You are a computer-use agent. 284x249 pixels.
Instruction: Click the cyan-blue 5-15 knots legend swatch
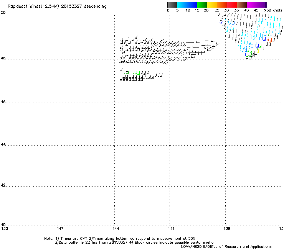[187, 5]
